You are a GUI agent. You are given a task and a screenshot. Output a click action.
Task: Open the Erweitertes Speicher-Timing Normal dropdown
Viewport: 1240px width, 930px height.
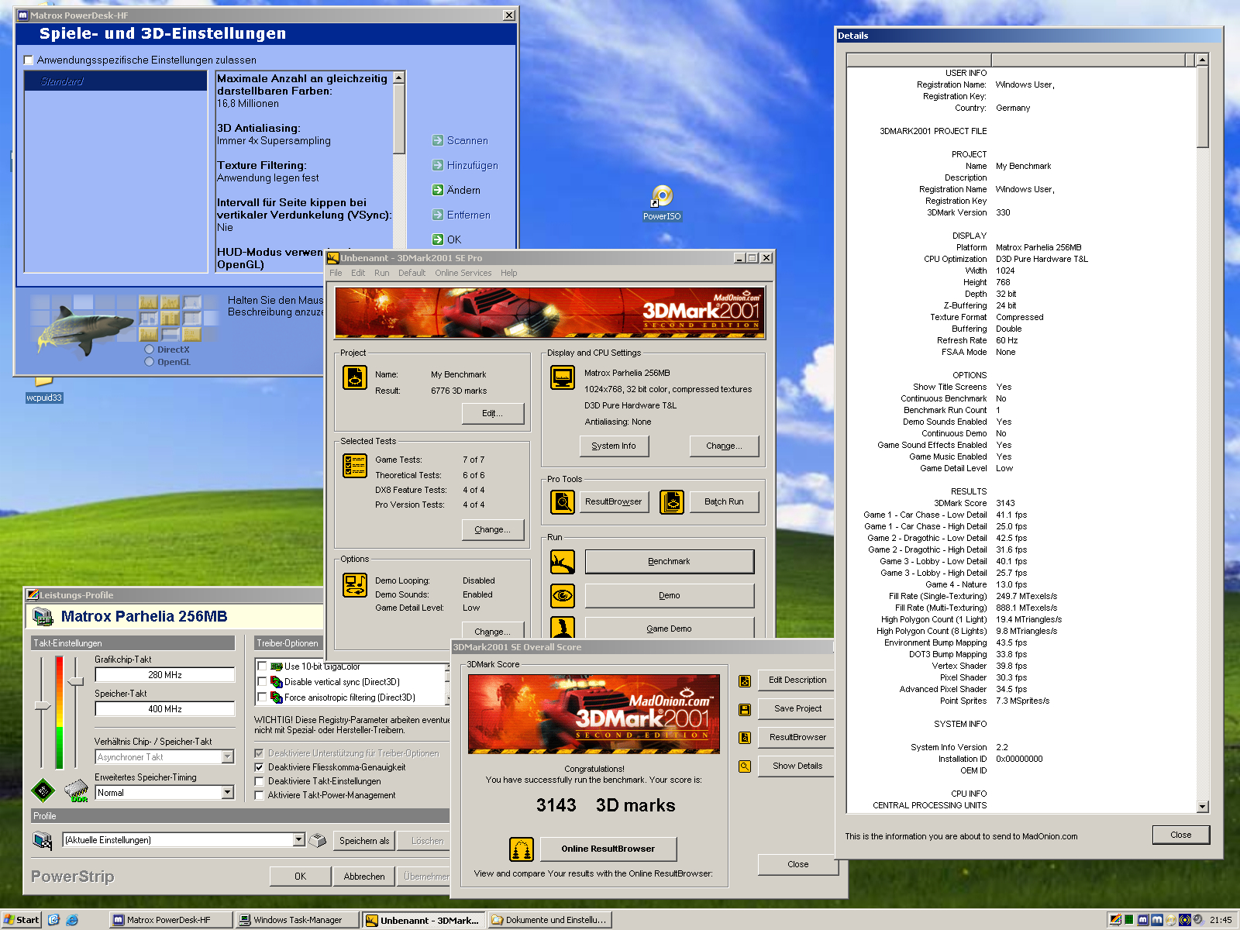227,793
